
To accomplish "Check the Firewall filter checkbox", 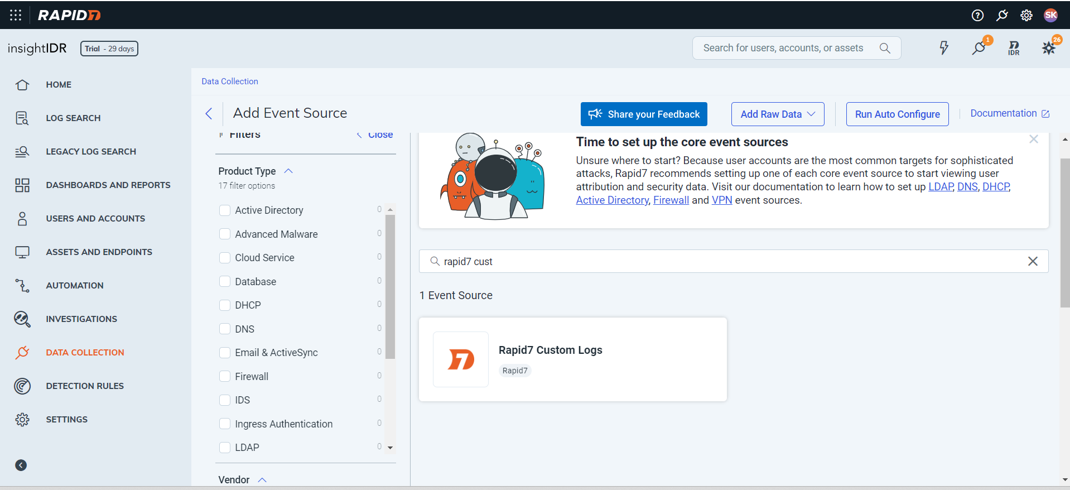I will click(225, 376).
